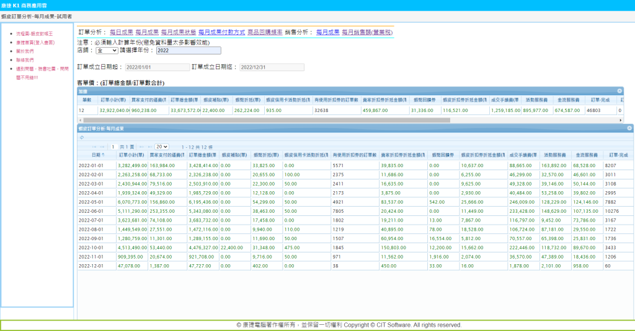Open 每月銷售額(營業稅) sales analysis link
Viewport: 635px width, 331px height.
click(367, 32)
